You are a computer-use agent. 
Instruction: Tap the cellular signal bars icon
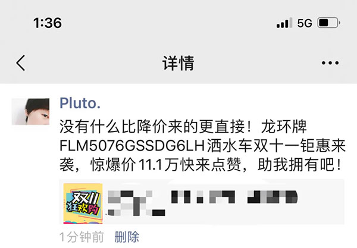[284, 23]
